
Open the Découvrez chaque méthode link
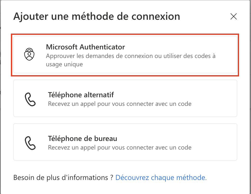tap(161, 178)
